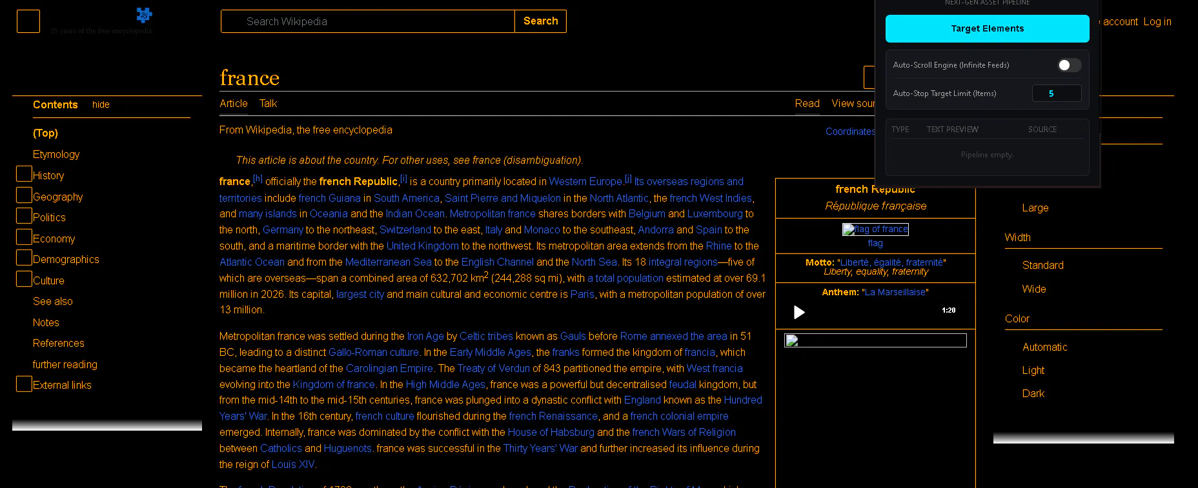Switch to the Talk tab

[x=268, y=103]
